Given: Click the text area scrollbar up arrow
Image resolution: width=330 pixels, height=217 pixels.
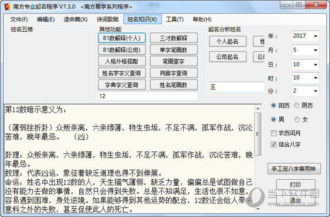Looking at the screenshot, I should [258, 108].
